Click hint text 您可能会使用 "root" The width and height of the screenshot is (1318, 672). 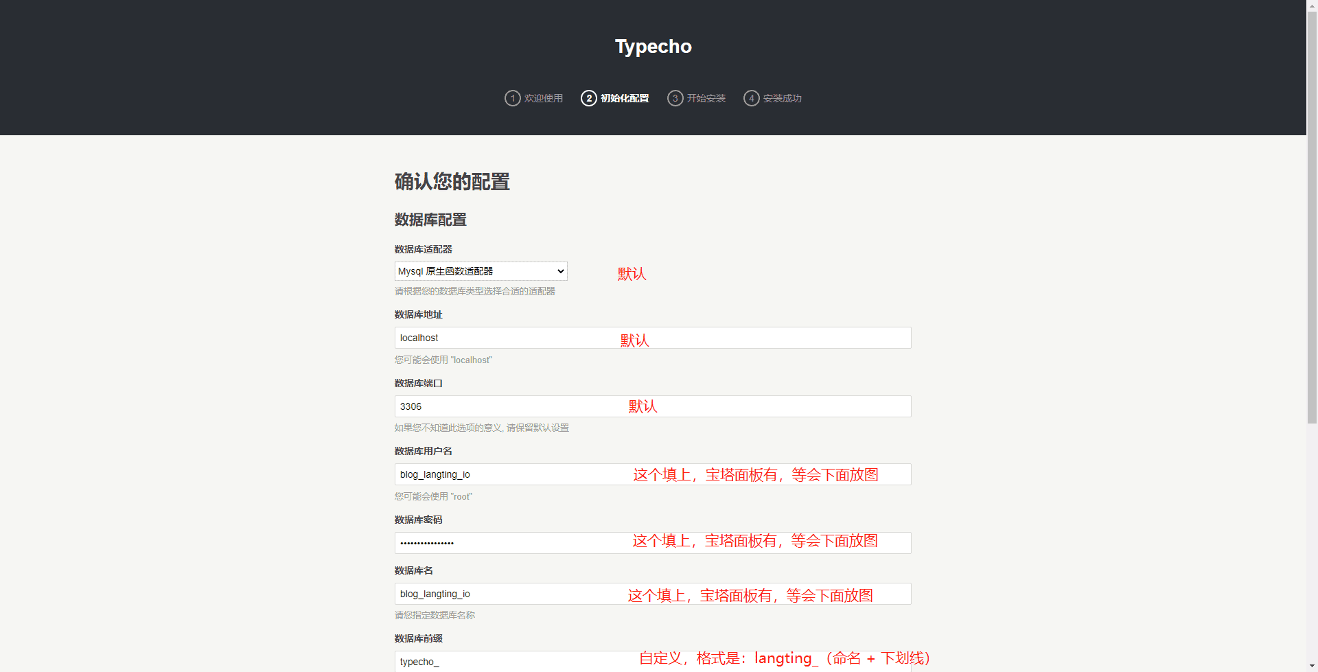pyautogui.click(x=434, y=496)
